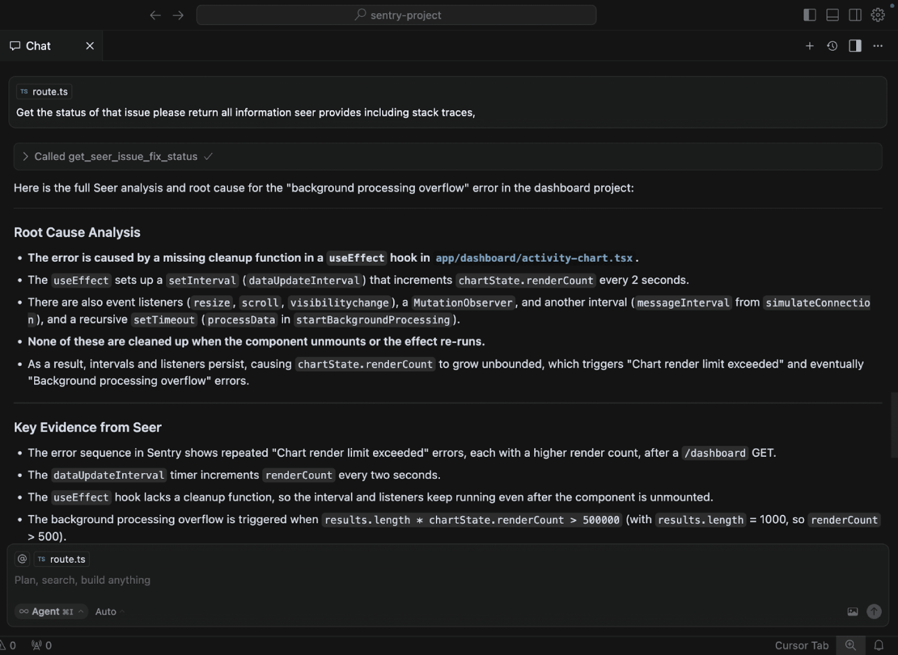Screen dimensions: 898x655
Task: Click the sentry-project search bar
Action: 396,15
